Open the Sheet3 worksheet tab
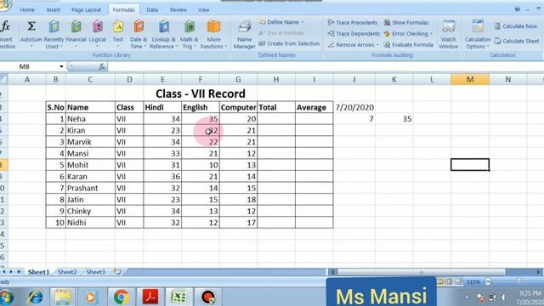 click(95, 272)
